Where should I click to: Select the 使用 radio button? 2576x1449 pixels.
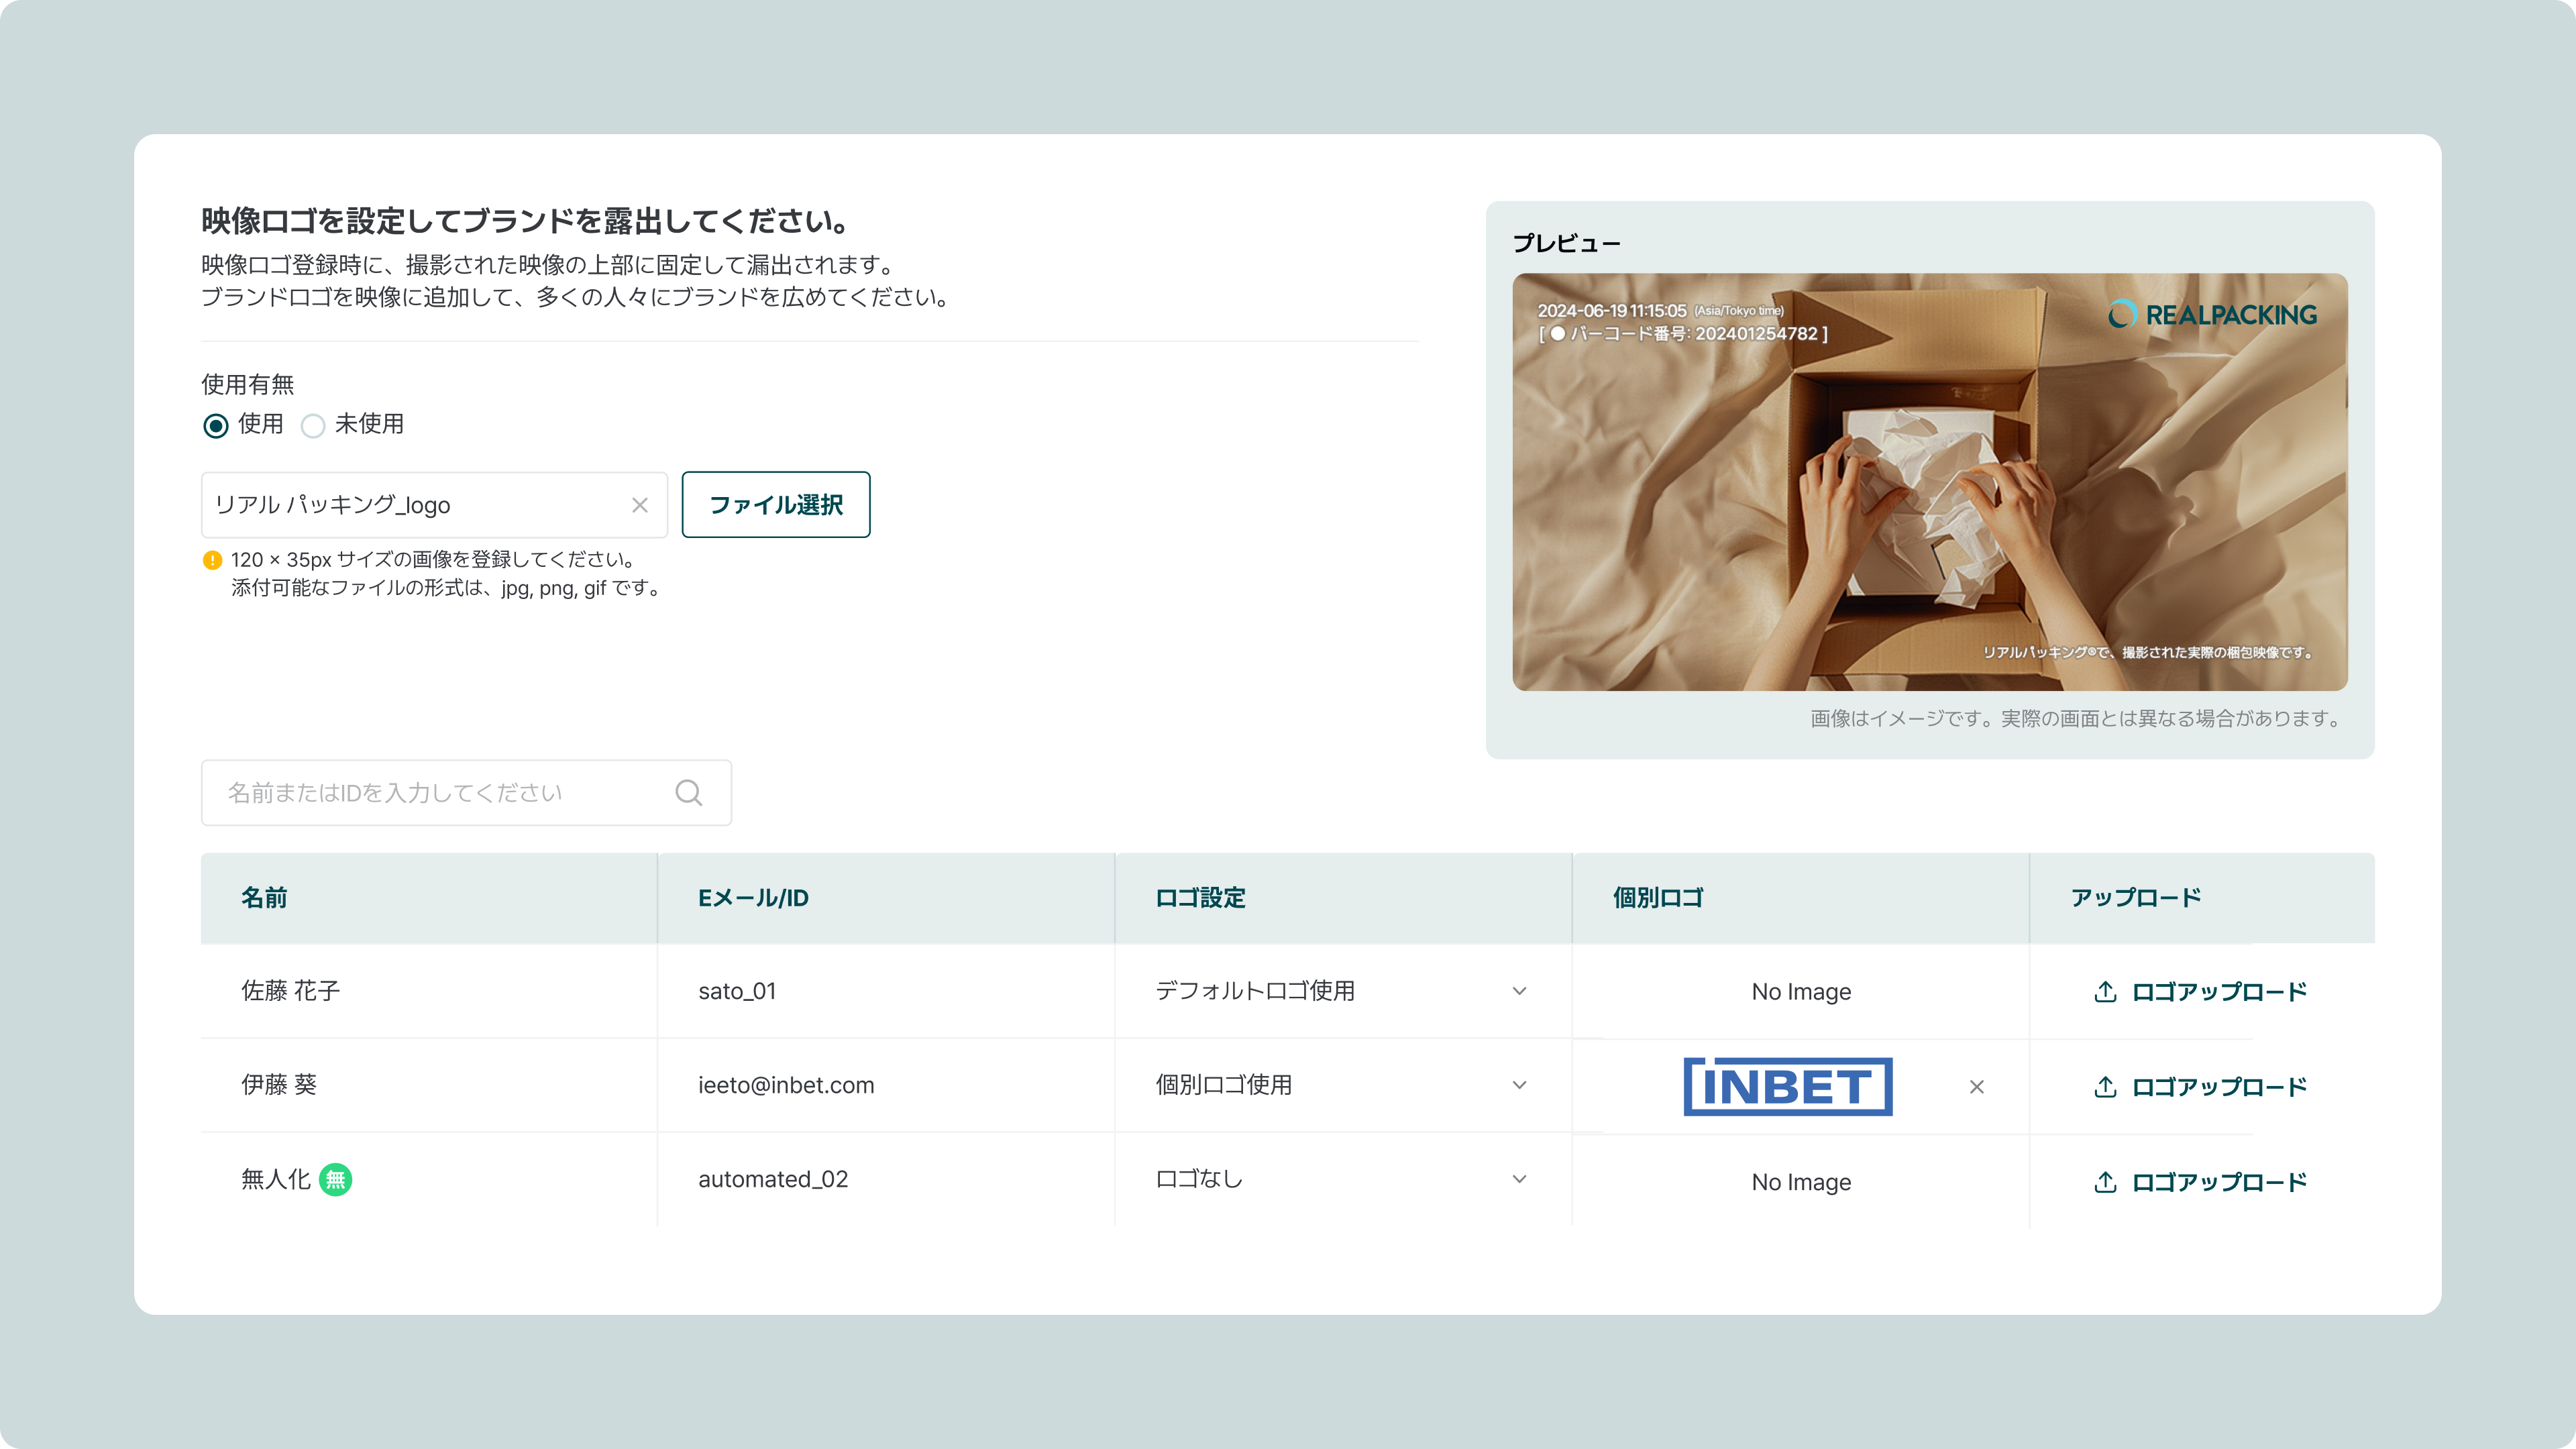click(216, 426)
